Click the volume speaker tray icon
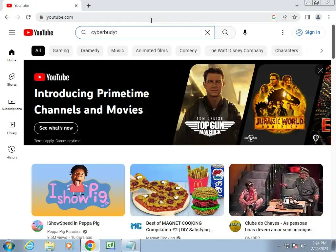 point(303,246)
